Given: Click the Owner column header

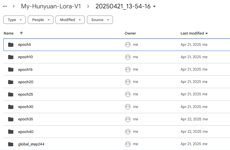Looking at the screenshot, I should point(130,33).
